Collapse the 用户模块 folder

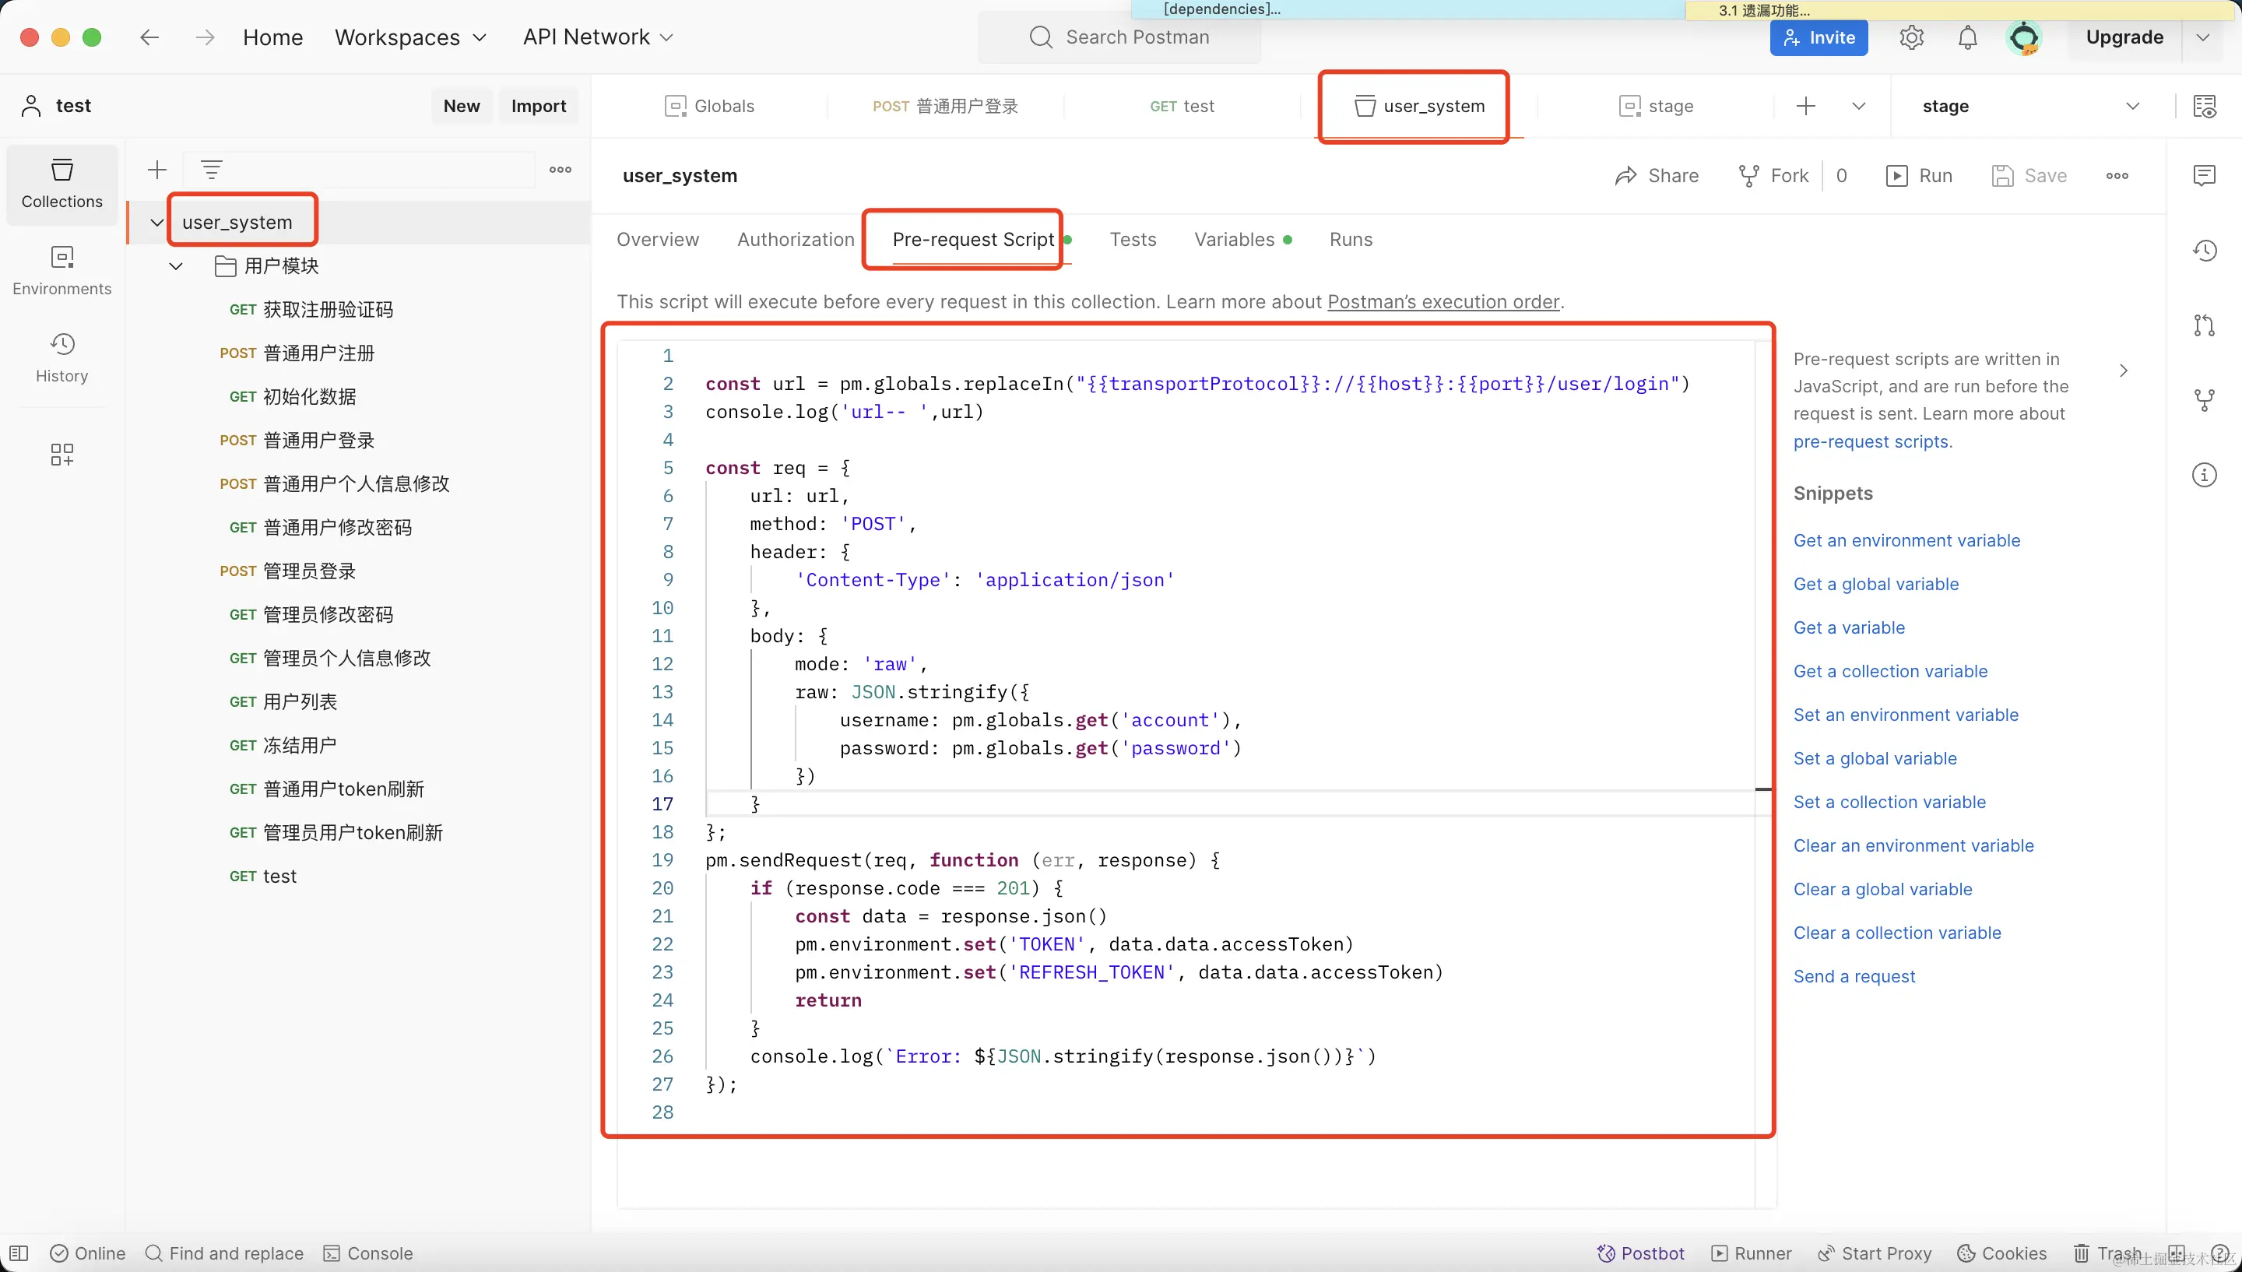(177, 265)
